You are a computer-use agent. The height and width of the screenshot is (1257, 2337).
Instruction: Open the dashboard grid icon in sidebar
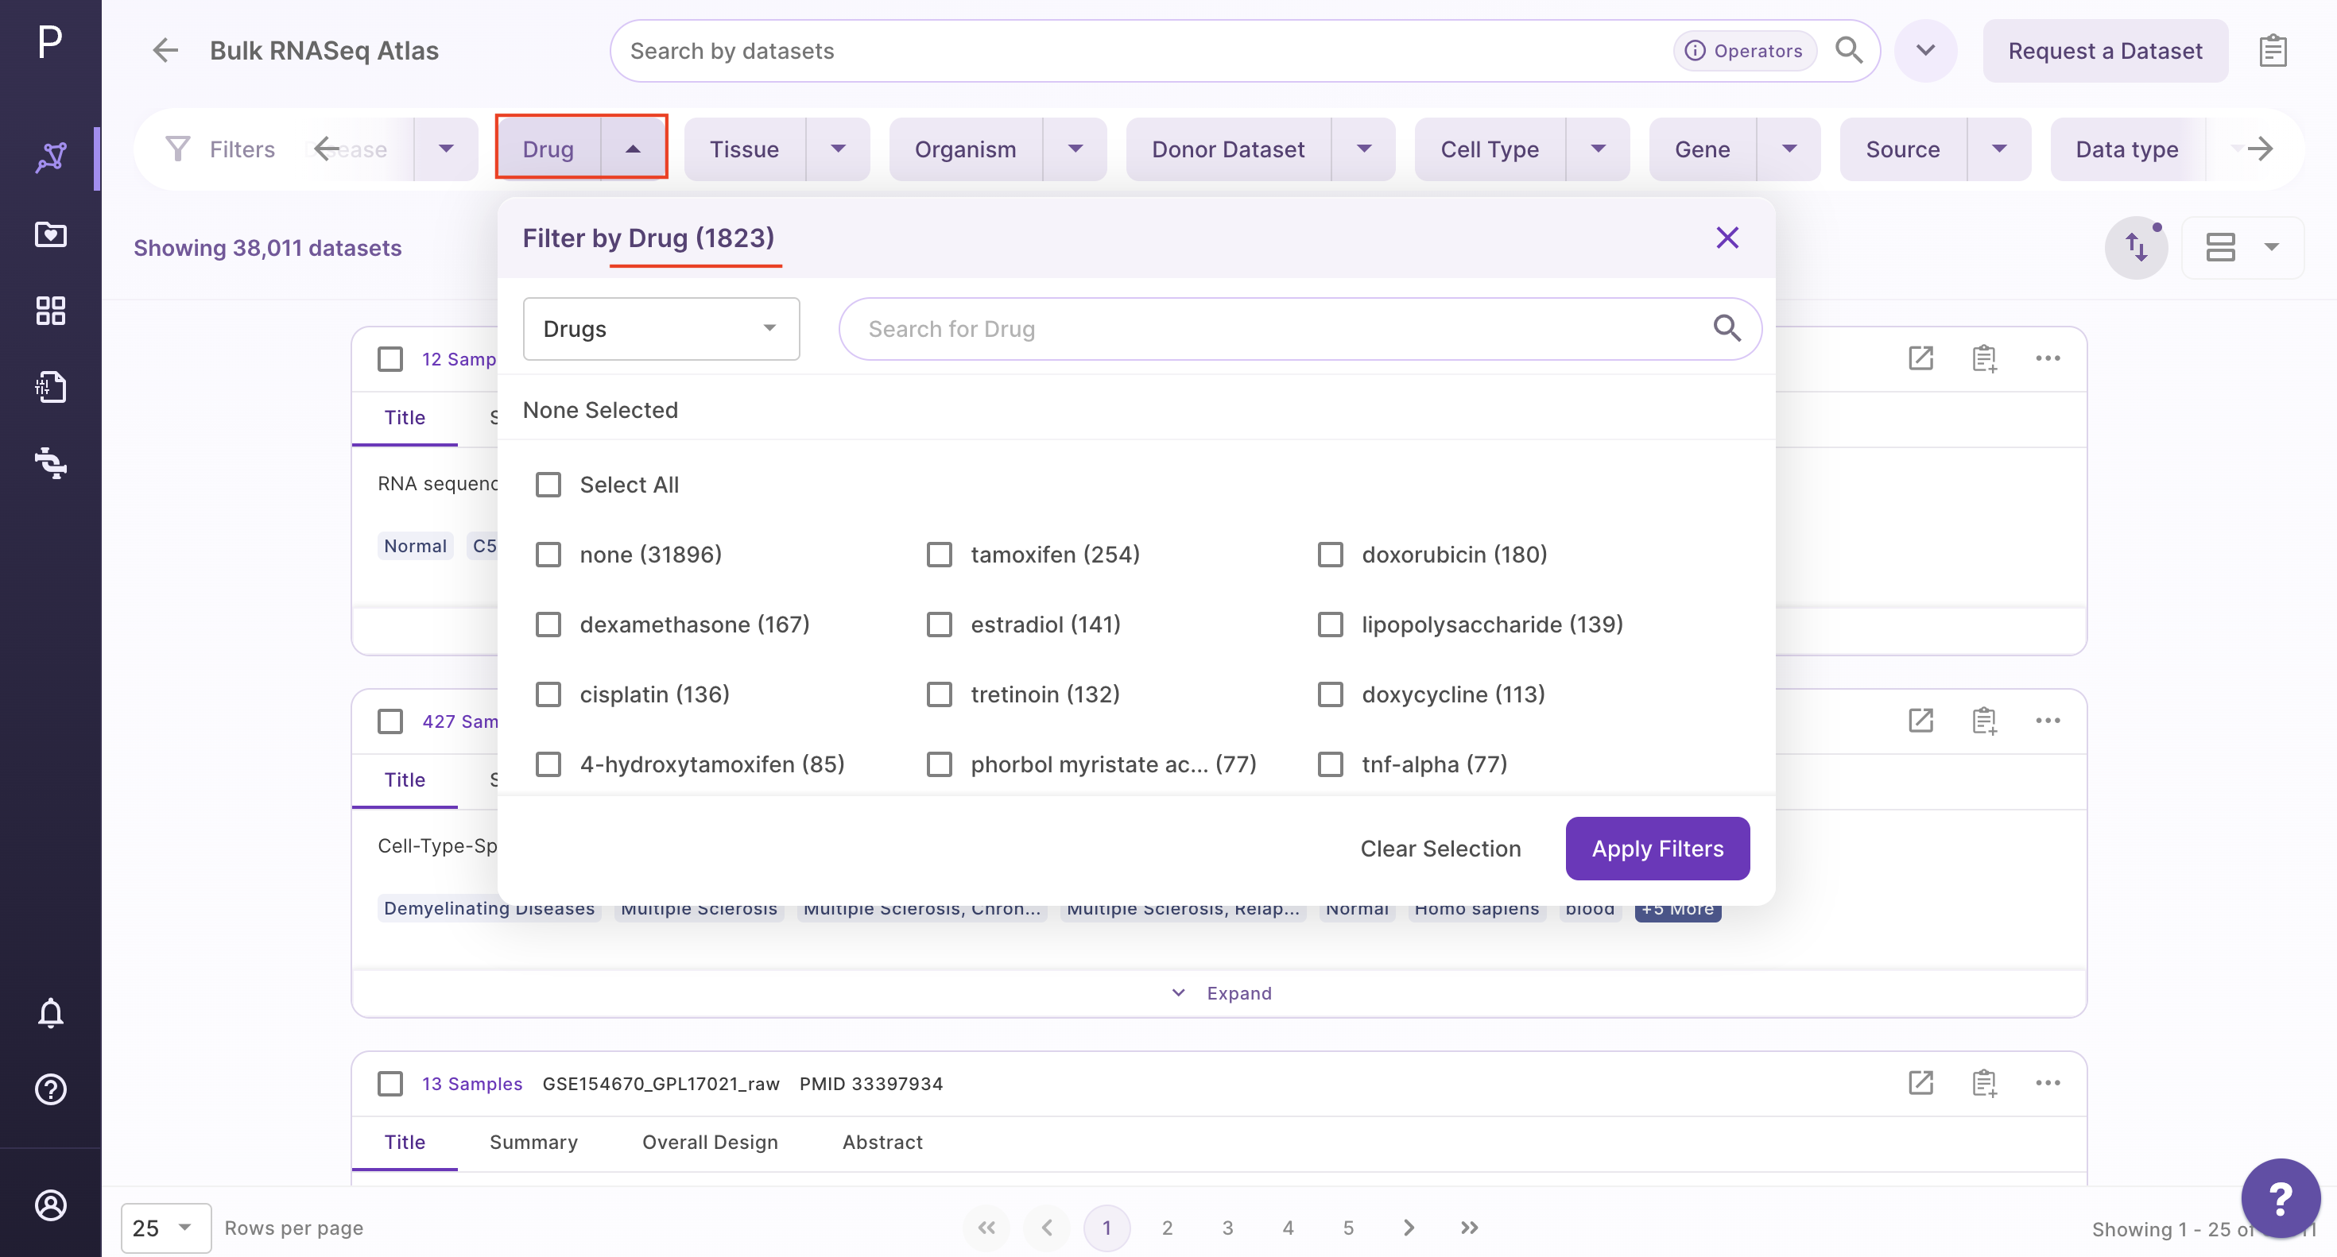(x=51, y=311)
